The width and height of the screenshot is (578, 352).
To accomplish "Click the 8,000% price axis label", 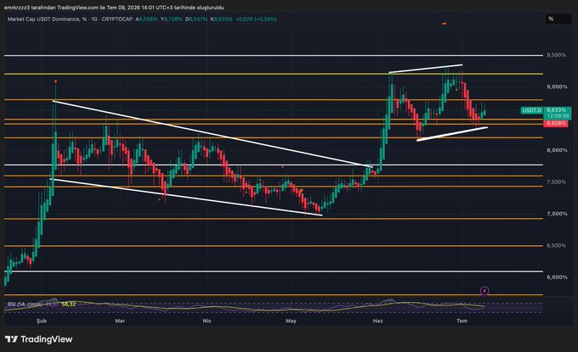I will (557, 150).
